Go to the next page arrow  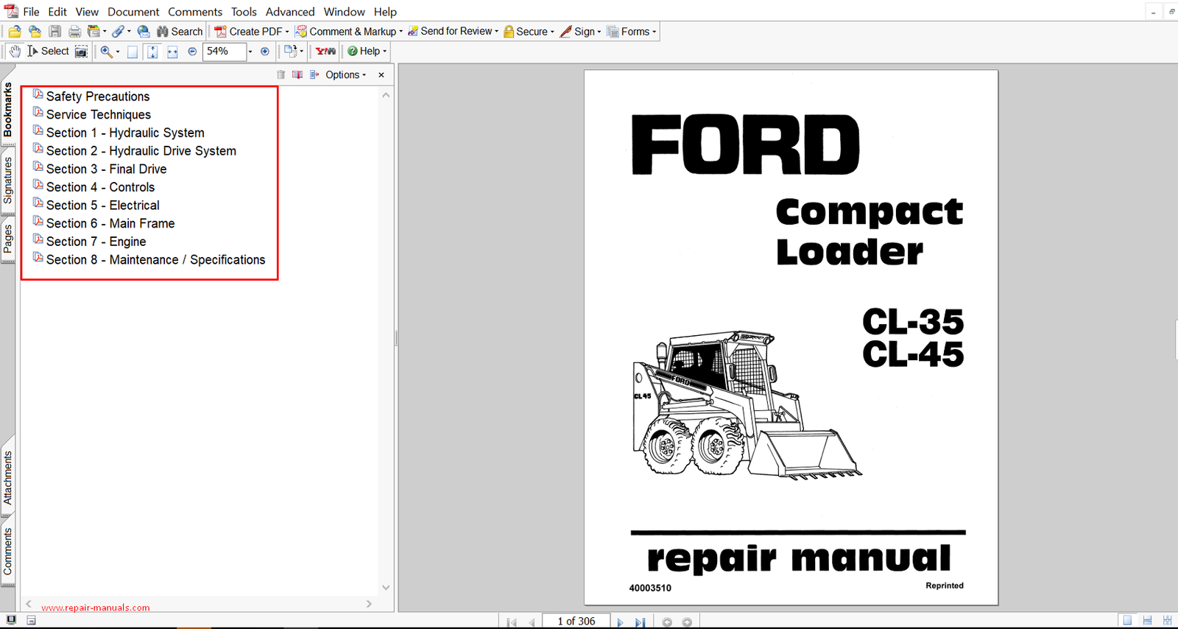(x=620, y=622)
